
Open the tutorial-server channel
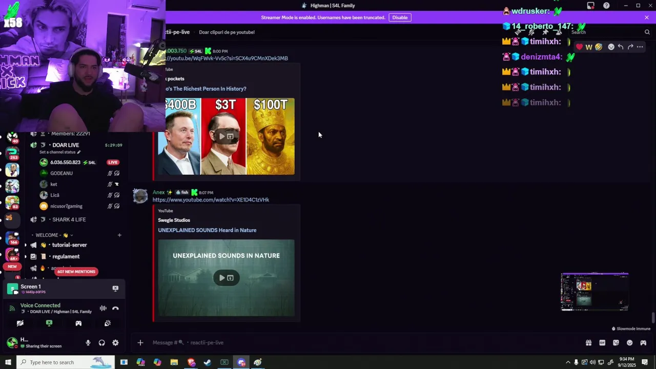click(x=70, y=245)
